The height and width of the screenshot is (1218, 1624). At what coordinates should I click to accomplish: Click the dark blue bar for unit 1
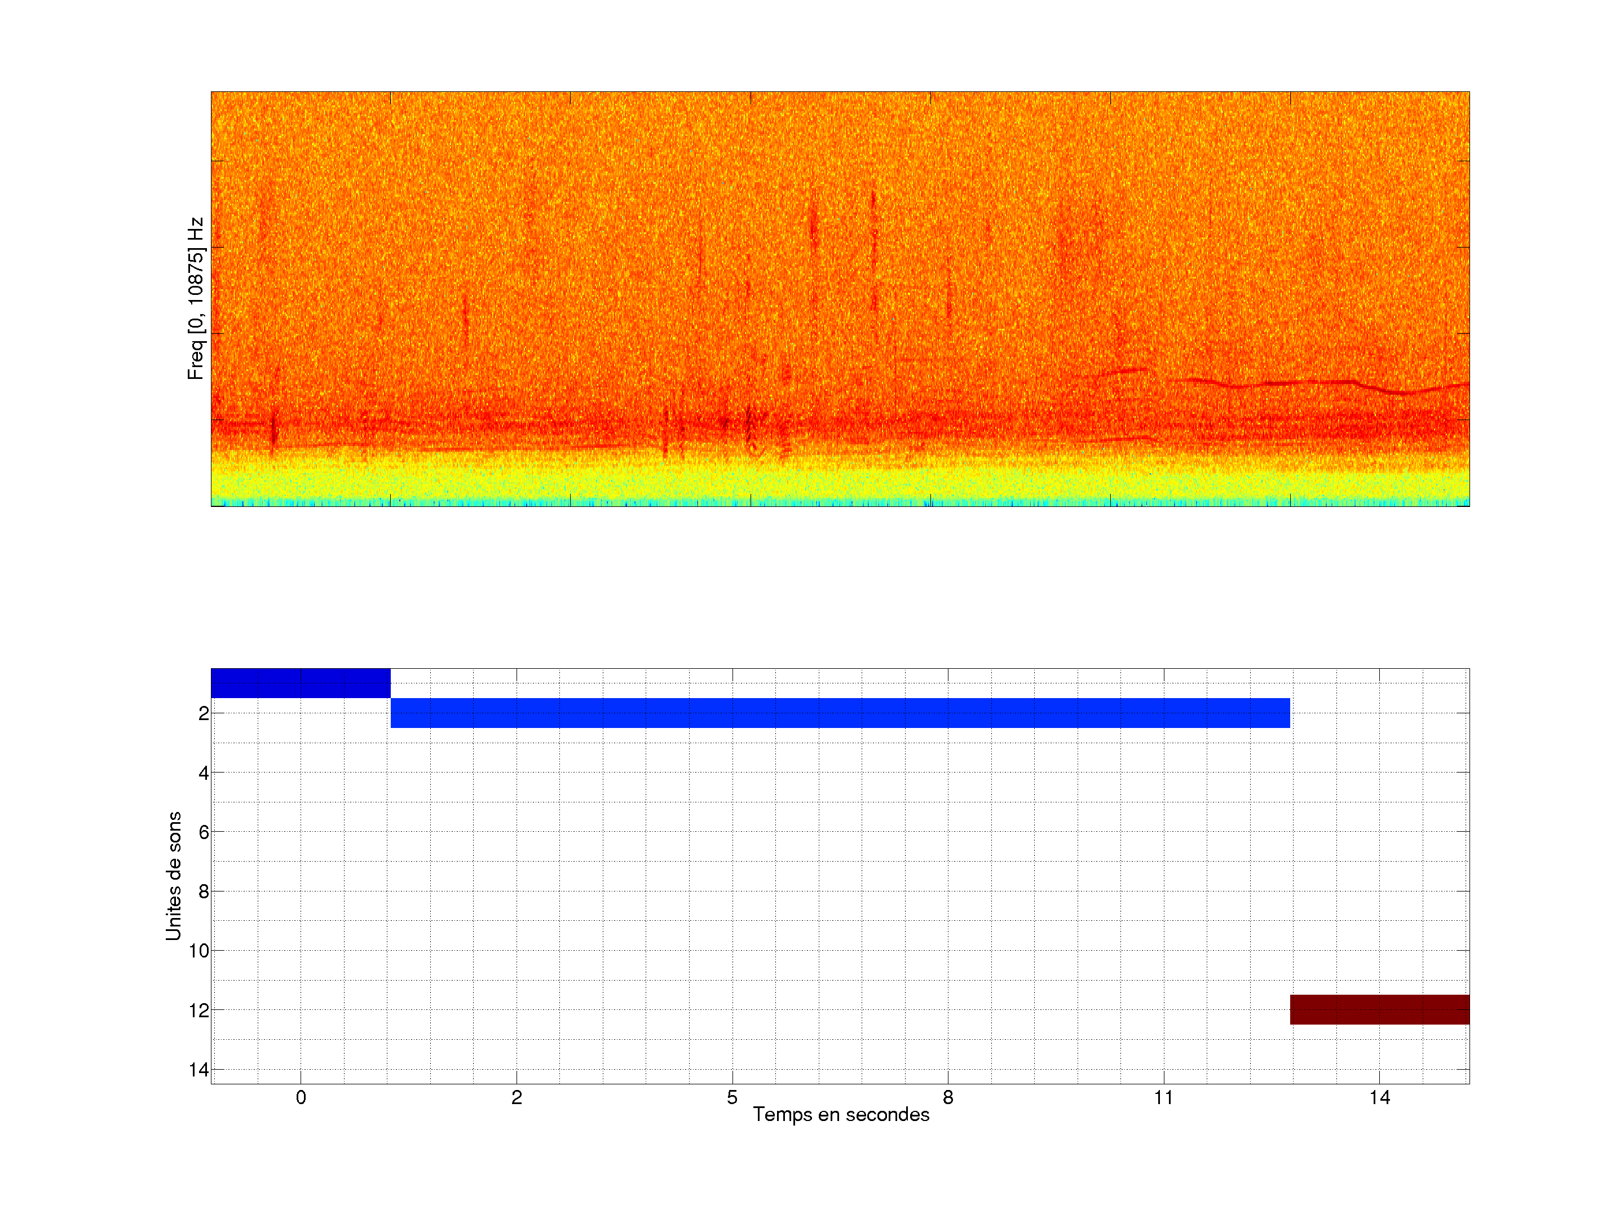[301, 683]
